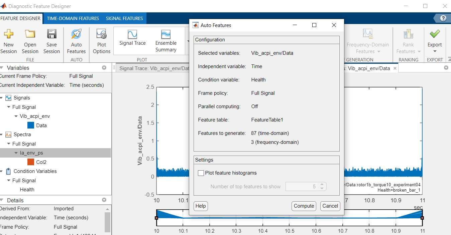Click number of top features field

click(302, 187)
